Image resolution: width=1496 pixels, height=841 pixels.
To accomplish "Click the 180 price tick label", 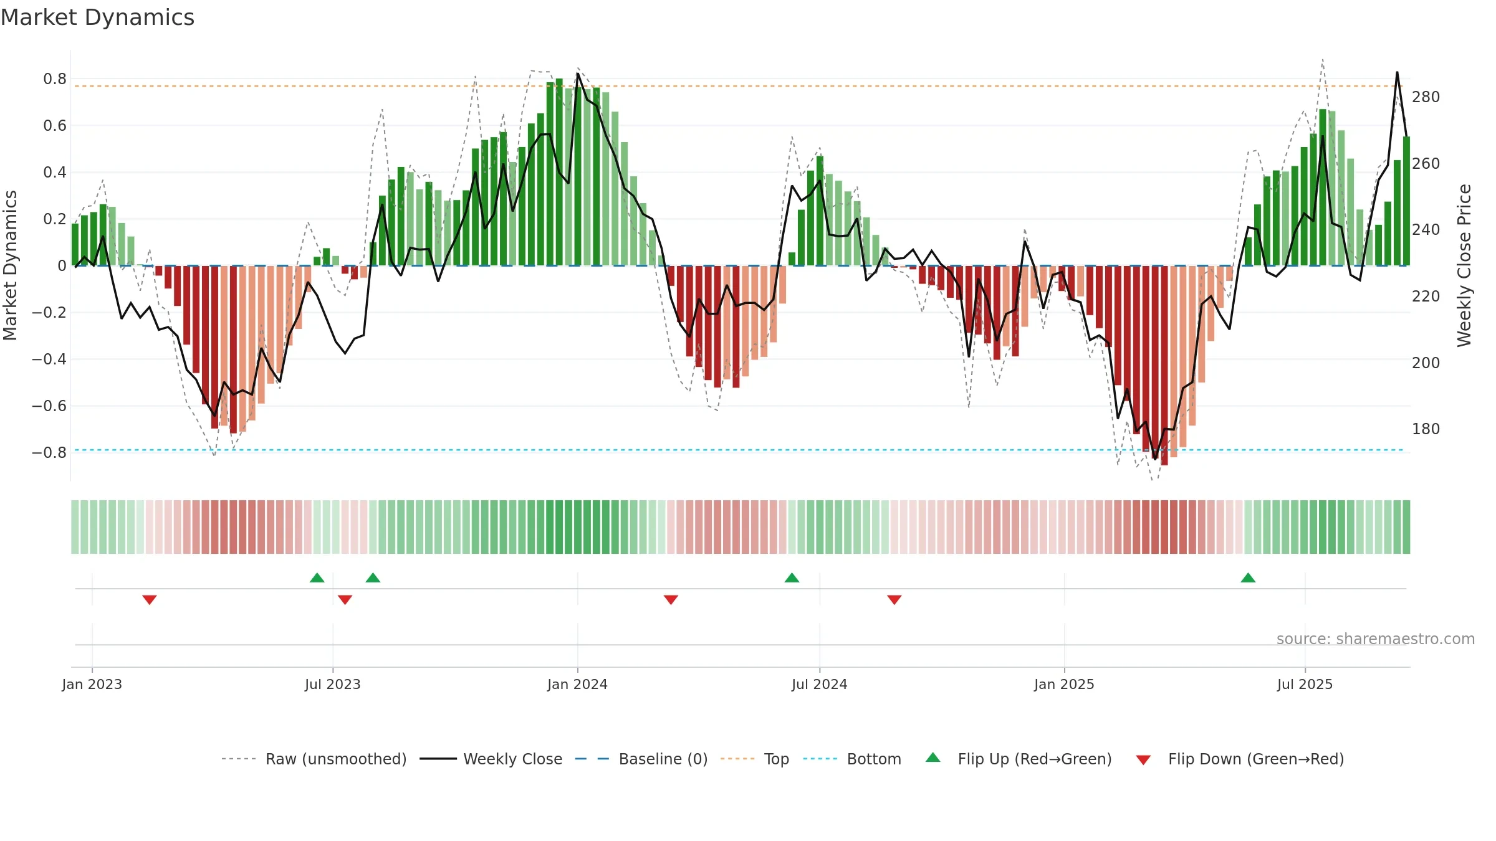I will pos(1426,429).
